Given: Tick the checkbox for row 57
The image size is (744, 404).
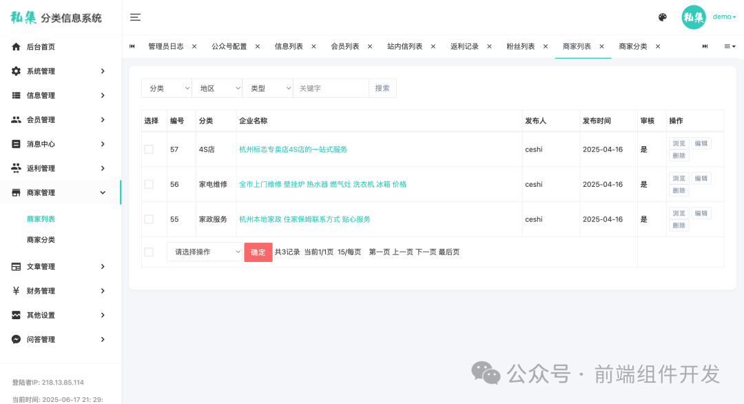Looking at the screenshot, I should coord(149,149).
